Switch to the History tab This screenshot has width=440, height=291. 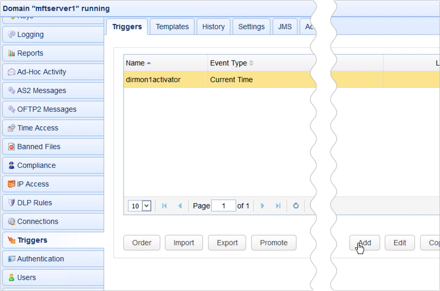[213, 27]
